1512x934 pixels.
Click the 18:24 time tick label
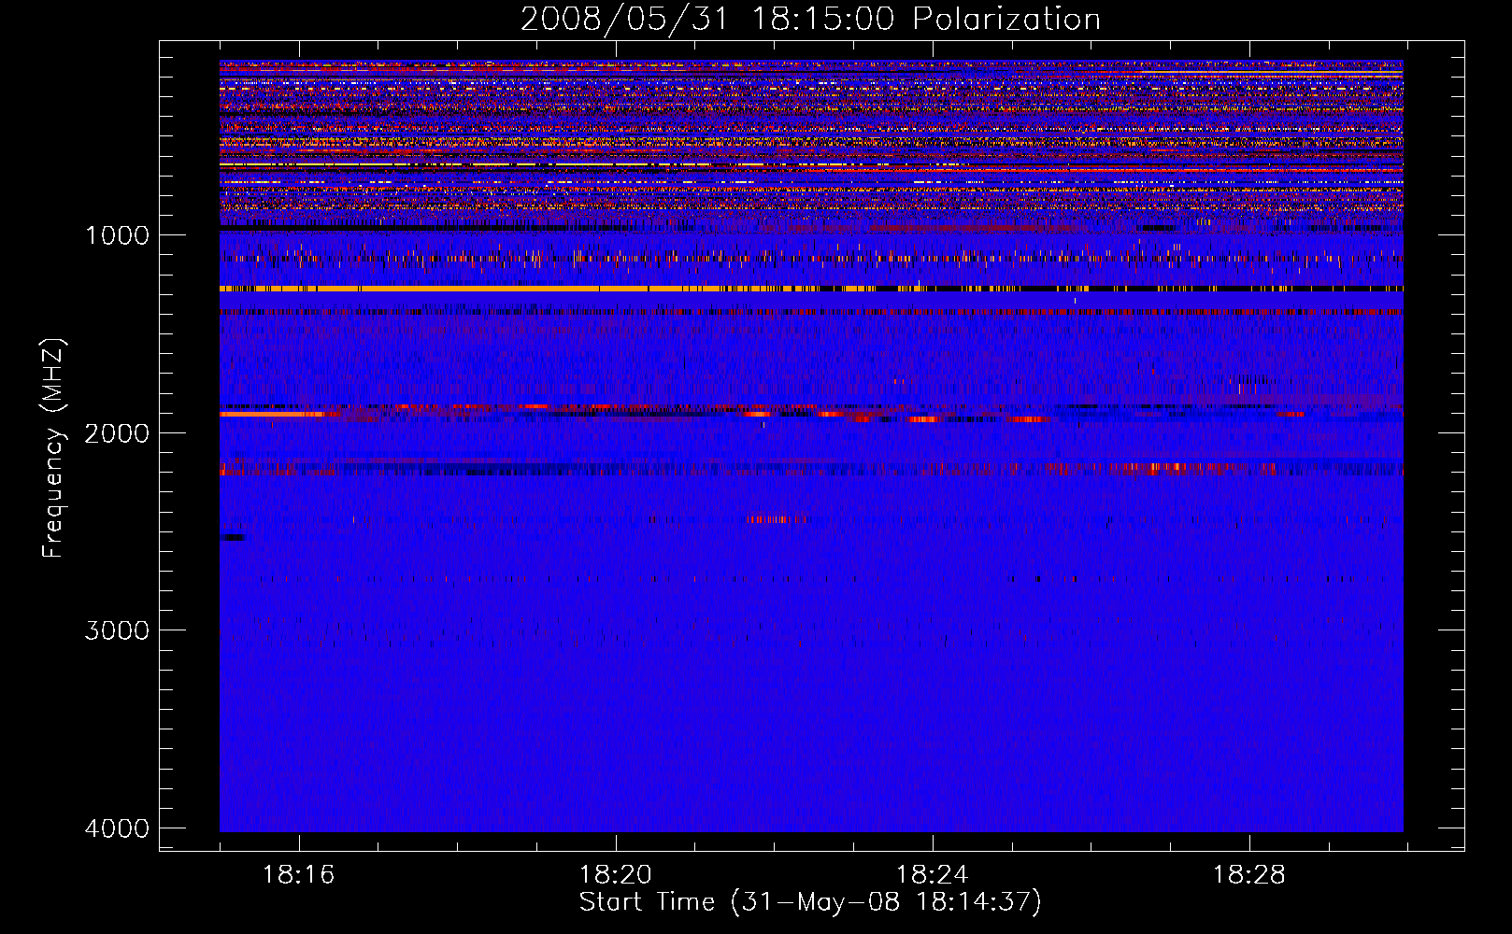(932, 875)
